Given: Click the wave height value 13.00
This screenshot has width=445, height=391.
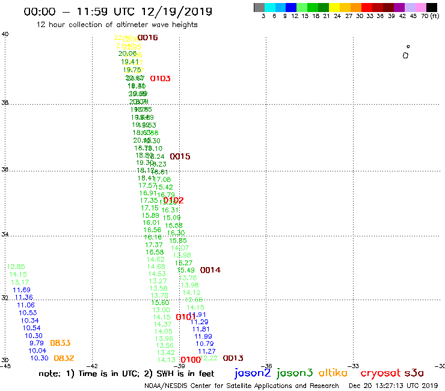Looking at the screenshot, I should 161,310.
